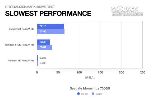The image size is (148, 100).
Task: Click the 250 tick on the axis
Action: (142, 72)
